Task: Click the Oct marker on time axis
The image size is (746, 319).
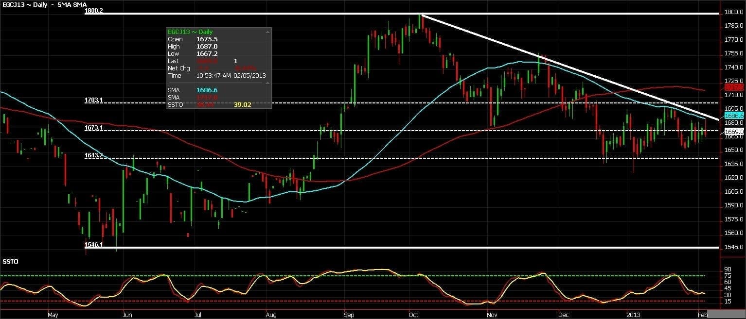Action: (x=414, y=315)
